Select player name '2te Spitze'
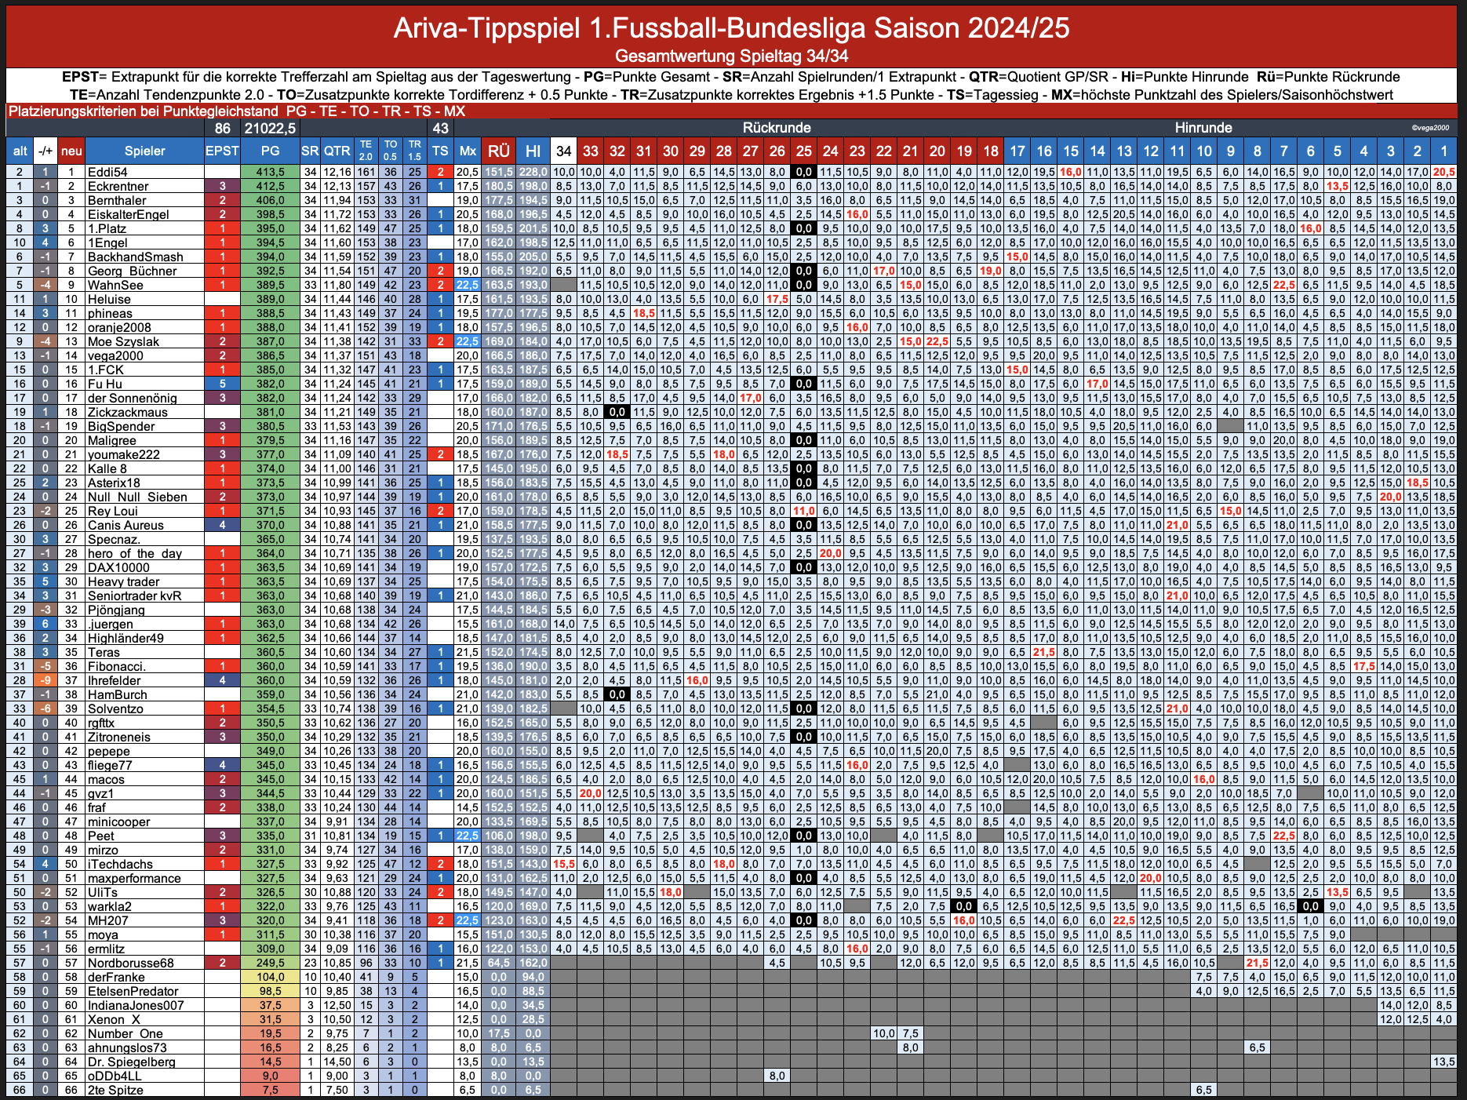 pyautogui.click(x=115, y=1090)
